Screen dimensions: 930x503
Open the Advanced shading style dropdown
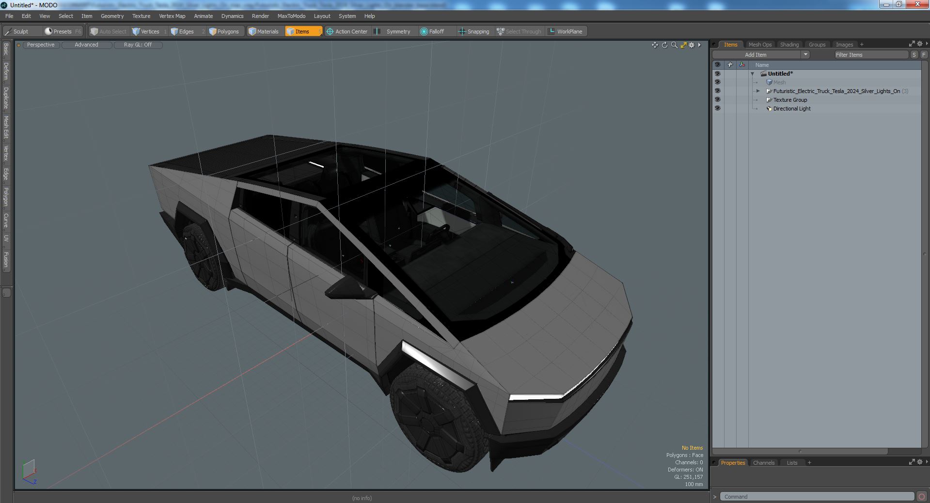coord(86,45)
